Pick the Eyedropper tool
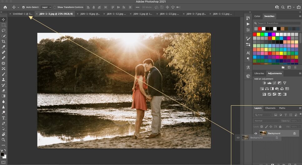Screen dimensions: 302x165 click(3, 47)
